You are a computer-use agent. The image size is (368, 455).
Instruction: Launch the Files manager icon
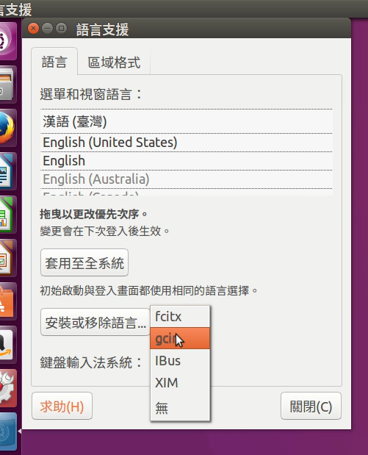(x=7, y=85)
